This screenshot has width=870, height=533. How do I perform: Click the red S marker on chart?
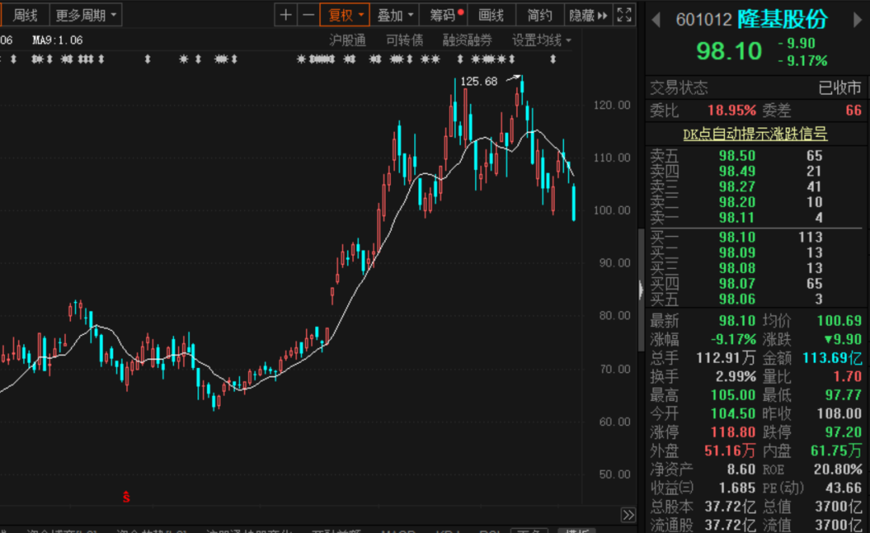click(126, 498)
